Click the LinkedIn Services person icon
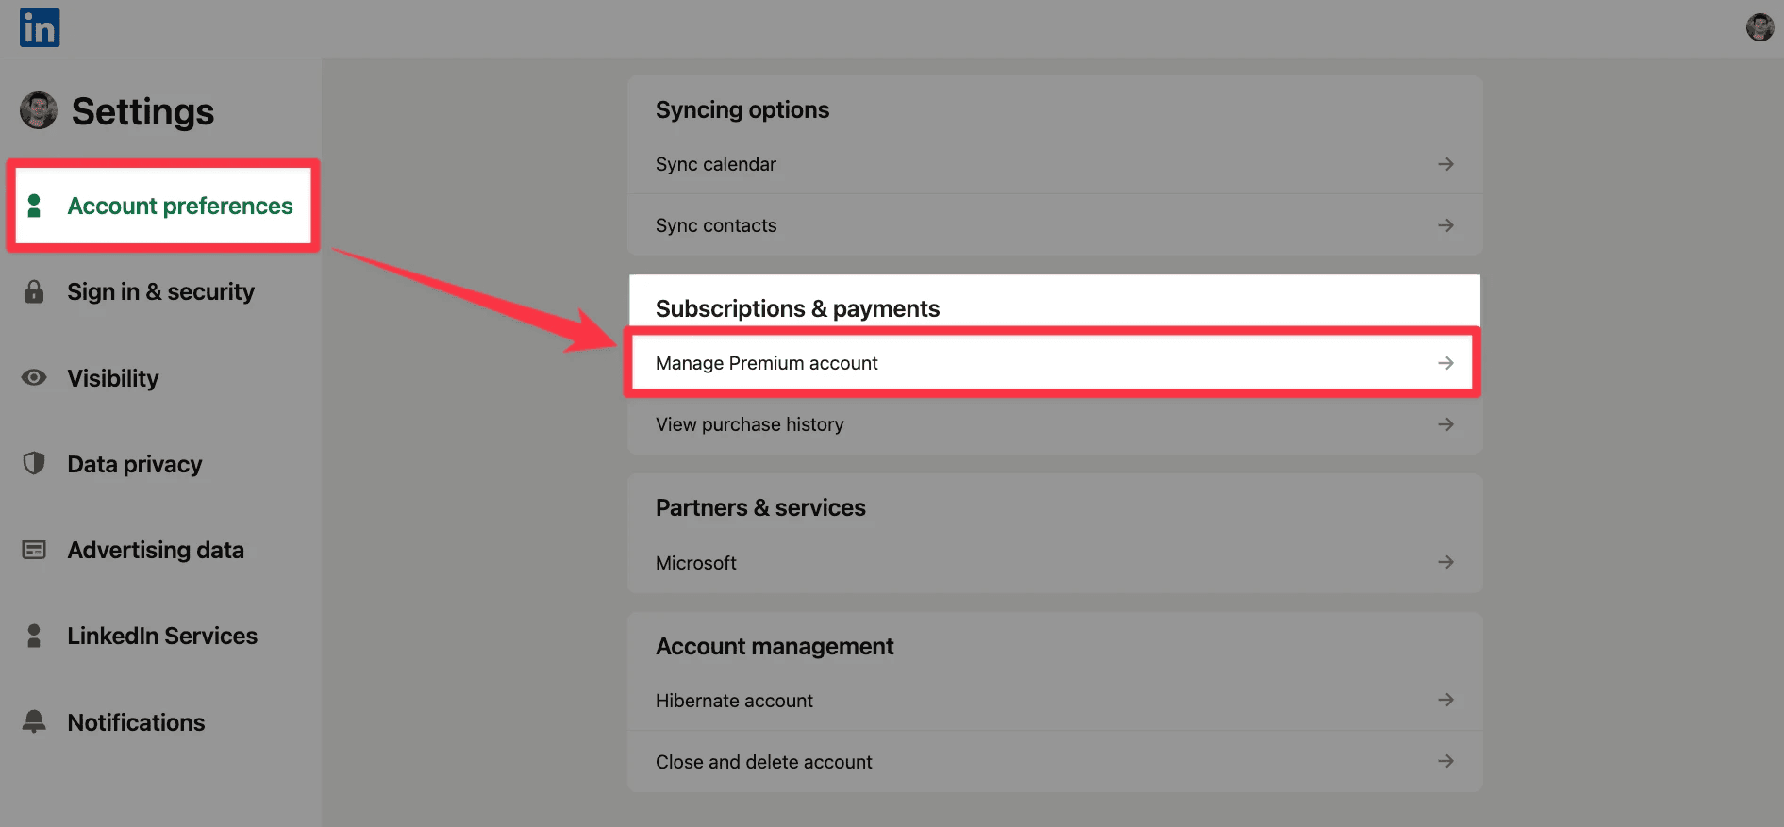This screenshot has width=1784, height=827. pyautogui.click(x=34, y=636)
